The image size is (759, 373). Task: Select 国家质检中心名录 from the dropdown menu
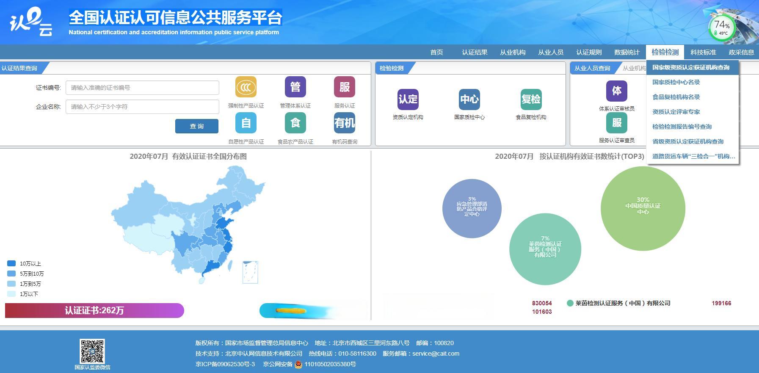click(x=676, y=82)
